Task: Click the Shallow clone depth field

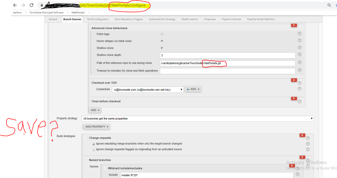Action: 228,55
